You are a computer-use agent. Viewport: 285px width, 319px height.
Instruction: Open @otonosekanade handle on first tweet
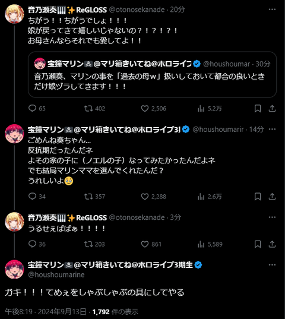click(x=137, y=10)
